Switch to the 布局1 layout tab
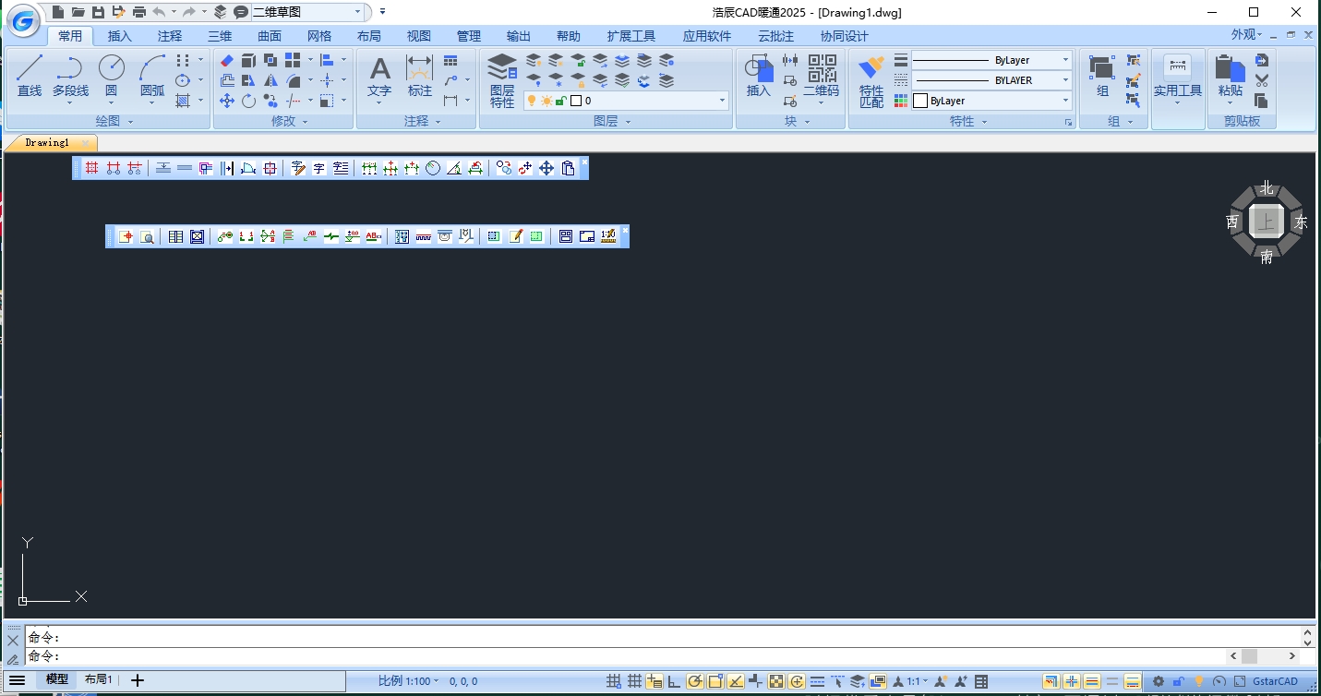This screenshot has height=696, width=1321. [x=98, y=680]
